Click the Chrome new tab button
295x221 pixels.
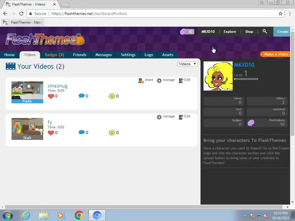65,4
